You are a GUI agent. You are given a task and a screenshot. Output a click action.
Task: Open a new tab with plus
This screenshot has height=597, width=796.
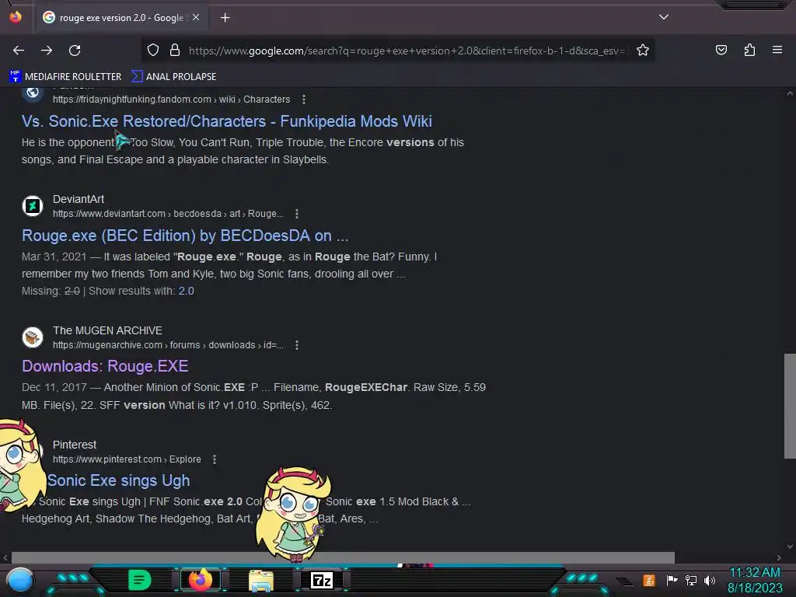[225, 18]
